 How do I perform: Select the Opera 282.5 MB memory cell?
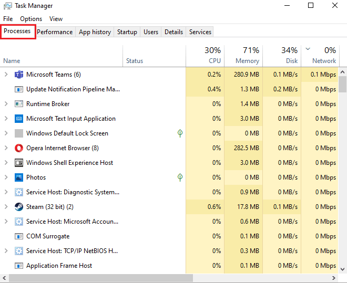(x=243, y=148)
